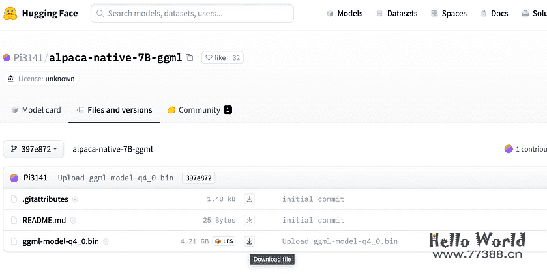
Task: Open the ggml-model-q4_0.bin file link
Action: [x=61, y=241]
